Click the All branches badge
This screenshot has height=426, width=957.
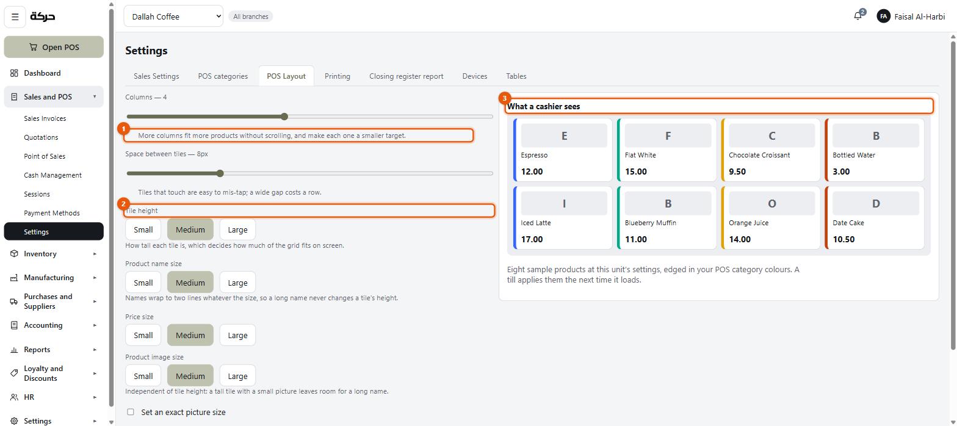[x=251, y=16]
